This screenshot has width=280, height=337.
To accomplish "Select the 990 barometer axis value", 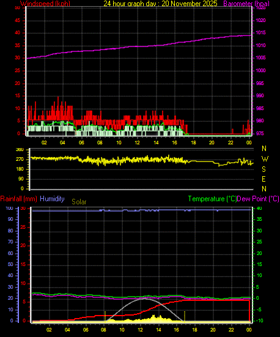I will [260, 95].
